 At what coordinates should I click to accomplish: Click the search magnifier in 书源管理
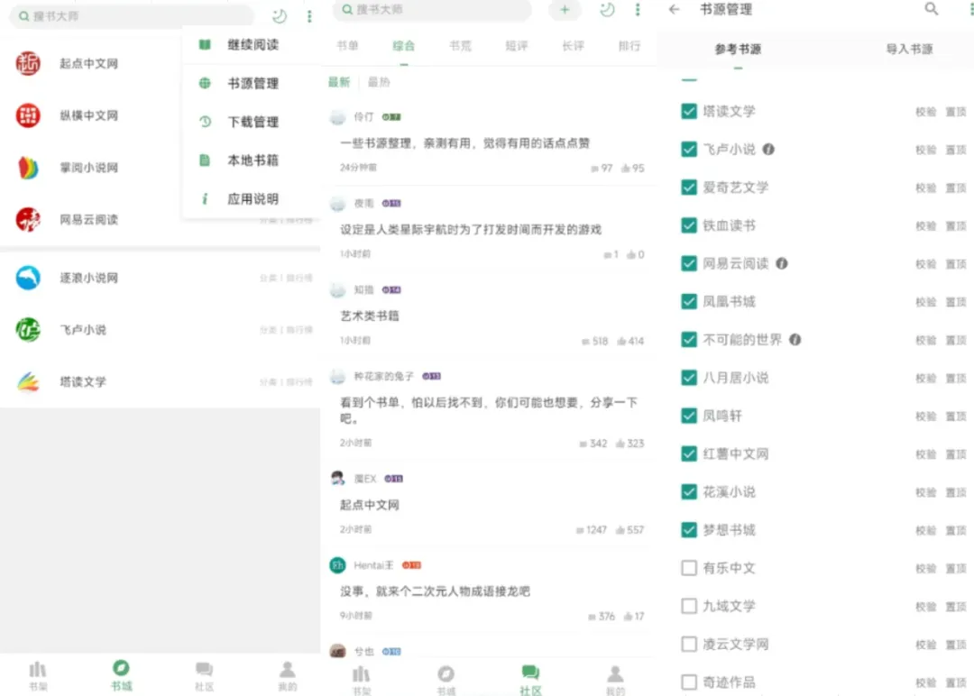931,9
